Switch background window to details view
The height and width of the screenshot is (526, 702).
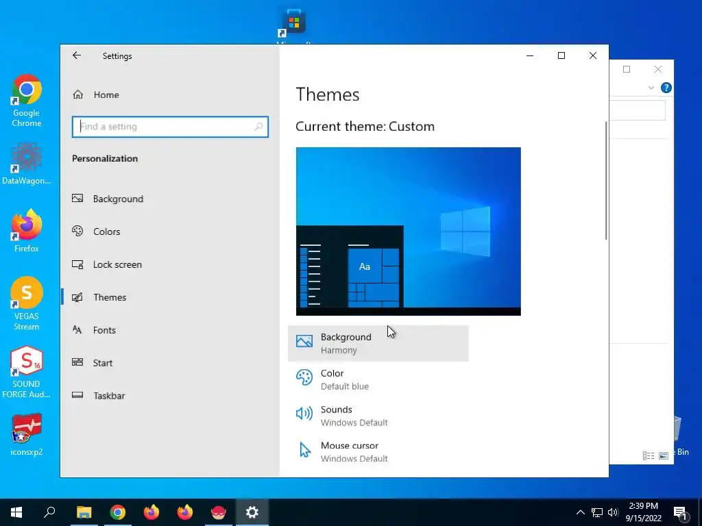[x=649, y=455]
